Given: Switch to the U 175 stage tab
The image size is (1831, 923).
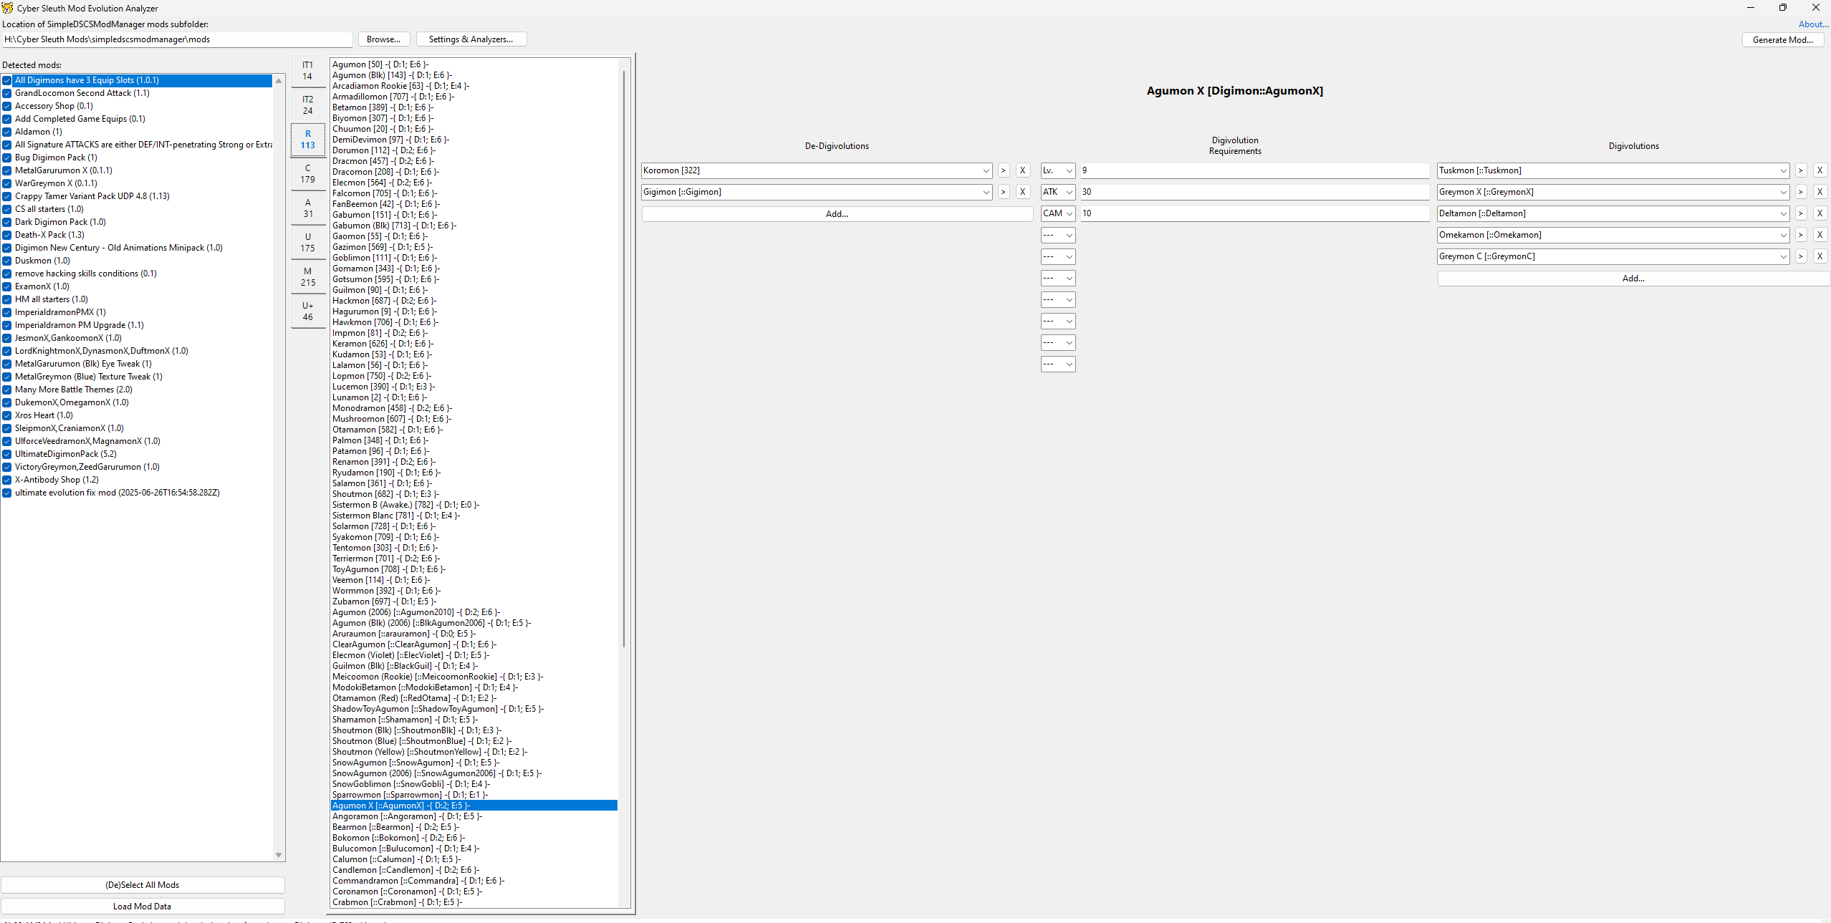Looking at the screenshot, I should pos(307,243).
